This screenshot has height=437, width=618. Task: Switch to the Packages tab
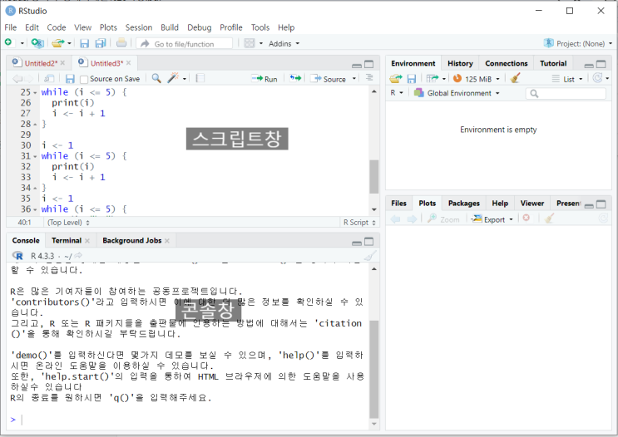[x=463, y=203]
